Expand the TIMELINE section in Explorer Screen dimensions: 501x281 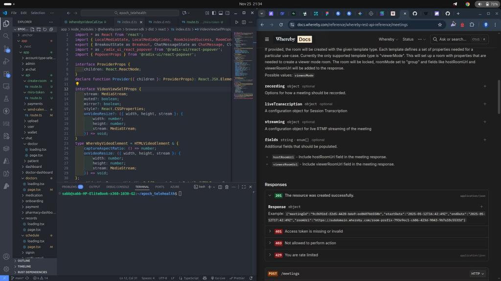coord(24,266)
